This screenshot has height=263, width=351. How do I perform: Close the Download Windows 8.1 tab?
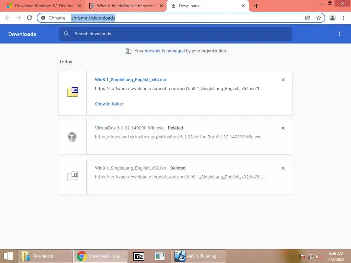point(80,6)
